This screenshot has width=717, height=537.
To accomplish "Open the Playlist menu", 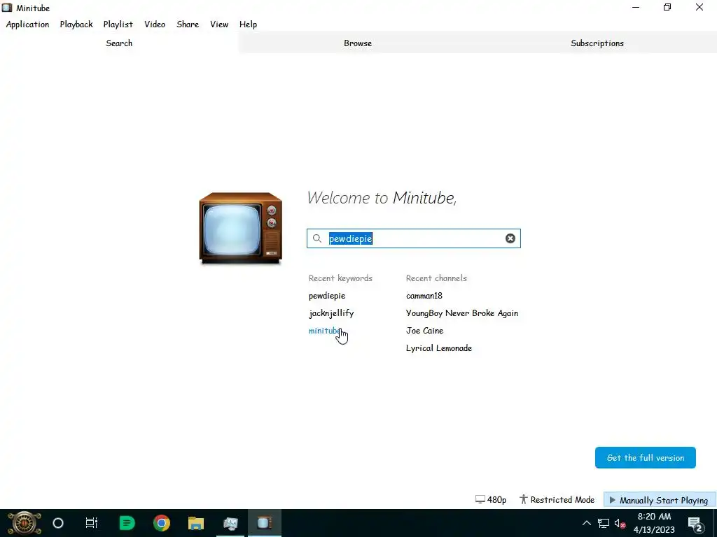I will coord(118,24).
